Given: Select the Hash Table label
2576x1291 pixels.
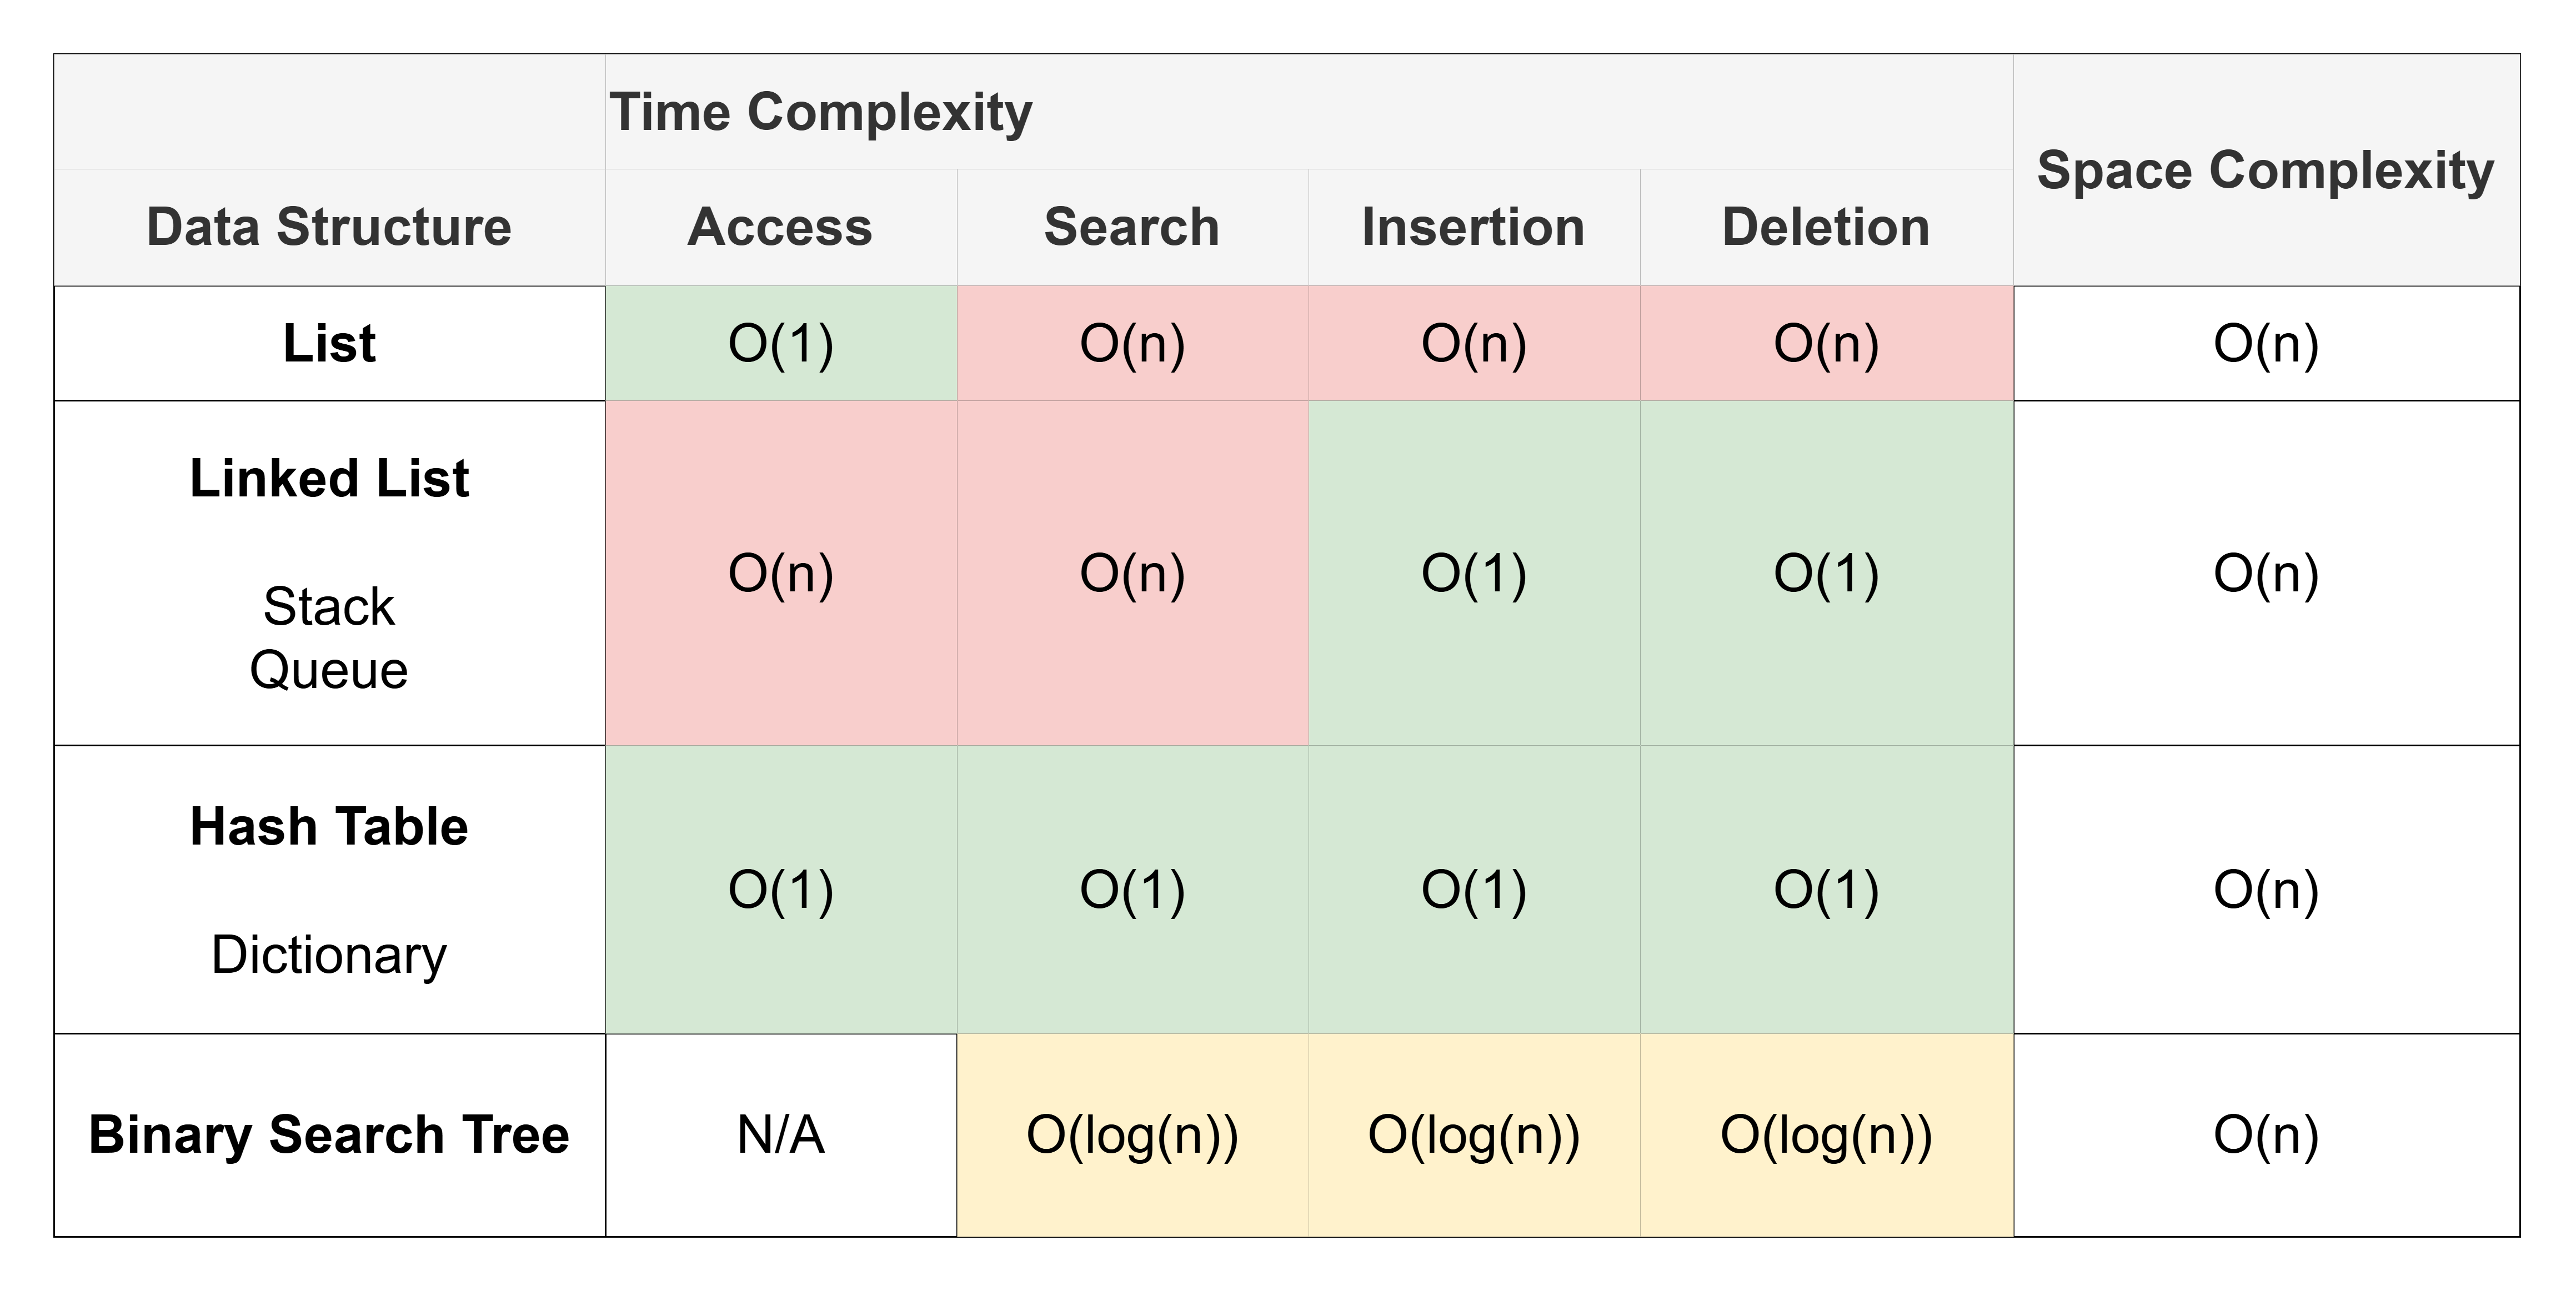Looking at the screenshot, I should (x=329, y=827).
